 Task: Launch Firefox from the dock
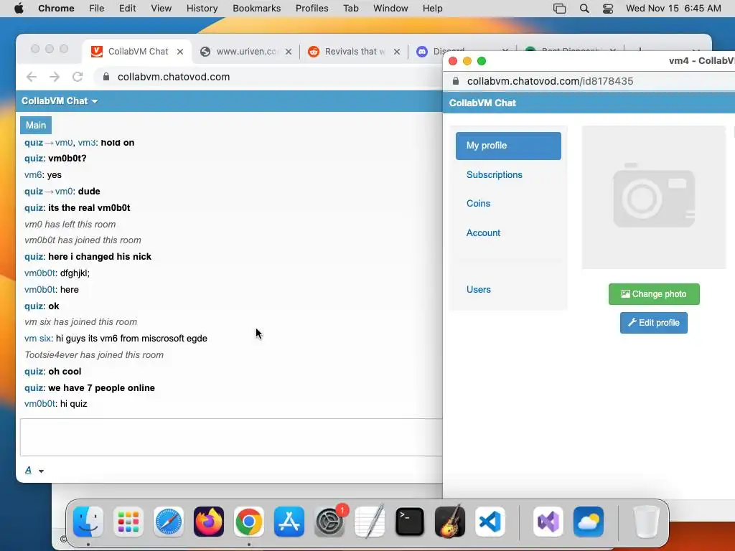tap(209, 522)
